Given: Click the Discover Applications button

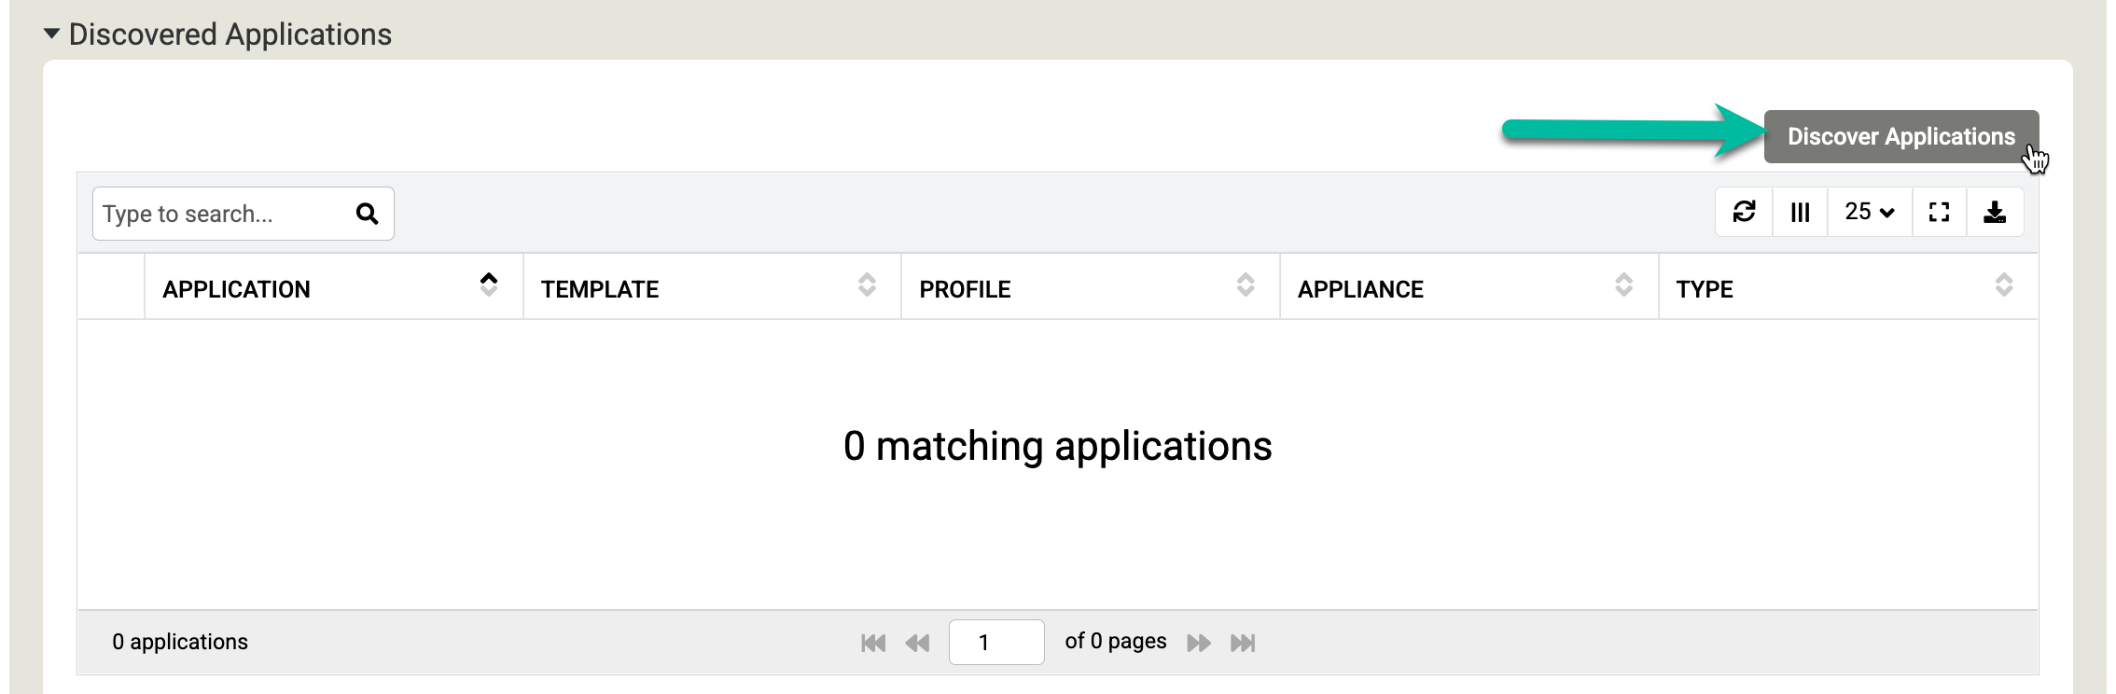Looking at the screenshot, I should coord(1900,136).
